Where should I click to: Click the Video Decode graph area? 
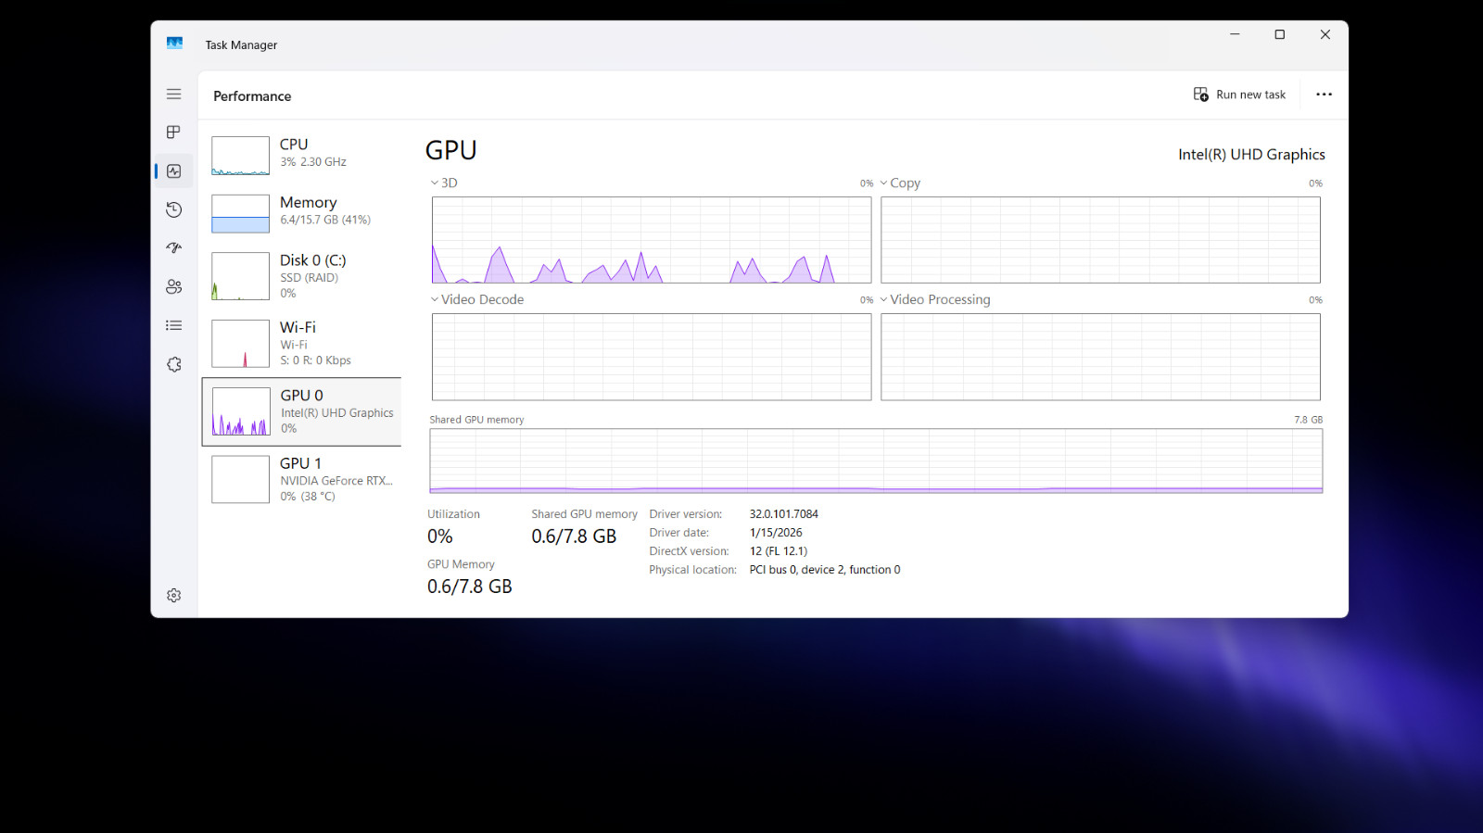652,357
